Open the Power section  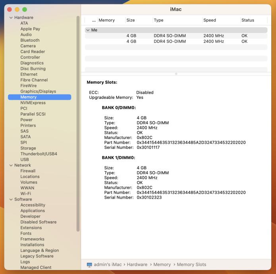click(26, 120)
